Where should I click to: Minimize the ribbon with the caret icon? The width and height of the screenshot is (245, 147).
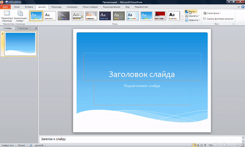(238, 7)
